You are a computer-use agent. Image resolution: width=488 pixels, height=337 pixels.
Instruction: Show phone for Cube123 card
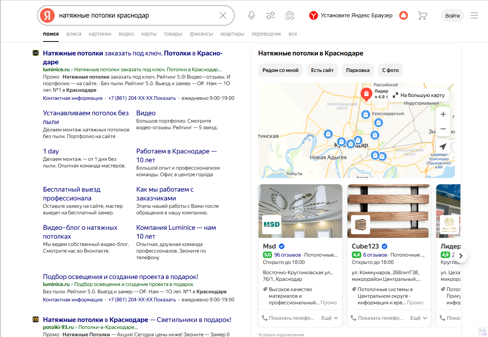(x=377, y=318)
